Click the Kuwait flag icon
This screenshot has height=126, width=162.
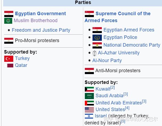(x=89, y=89)
